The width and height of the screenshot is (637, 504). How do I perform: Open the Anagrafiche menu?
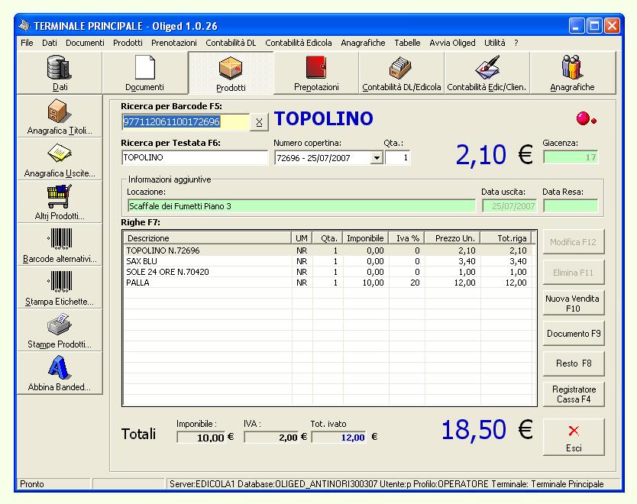tap(364, 43)
